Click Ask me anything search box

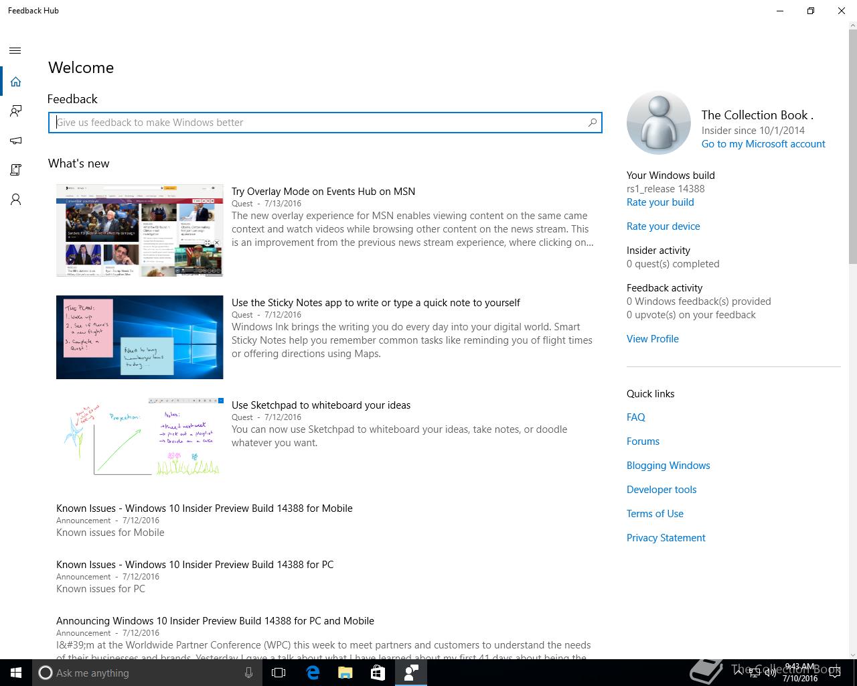point(146,673)
